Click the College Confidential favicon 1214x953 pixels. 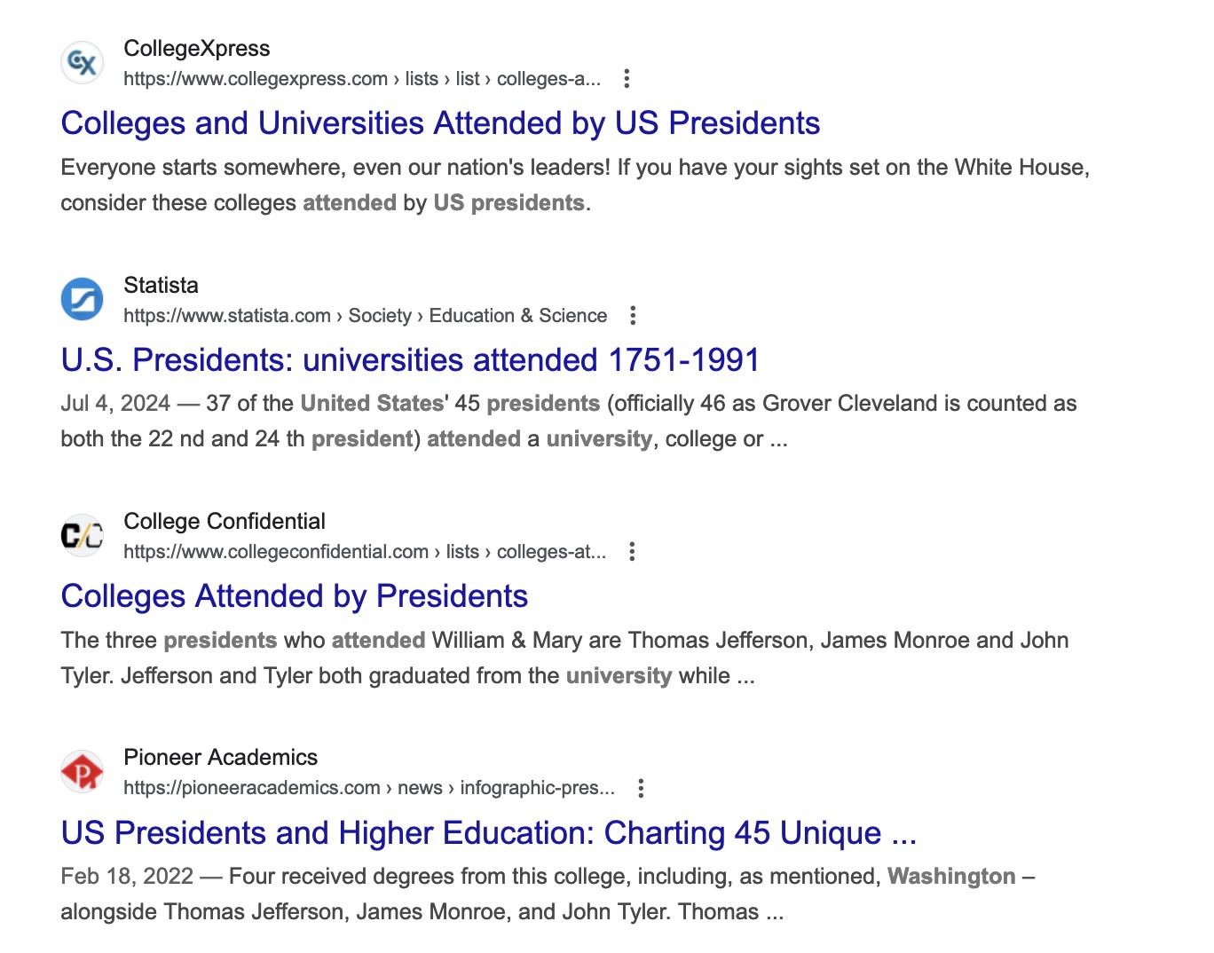coord(82,535)
